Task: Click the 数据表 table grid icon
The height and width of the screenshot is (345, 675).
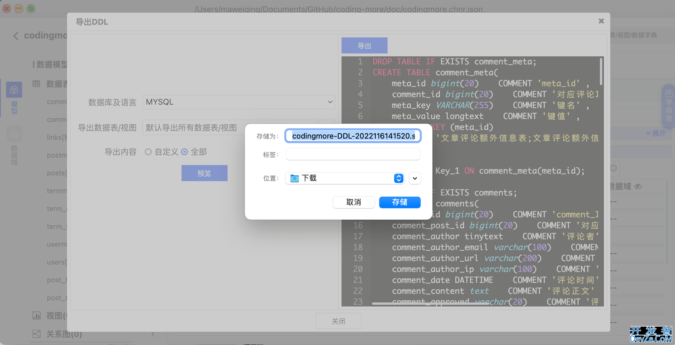Action: tap(36, 84)
